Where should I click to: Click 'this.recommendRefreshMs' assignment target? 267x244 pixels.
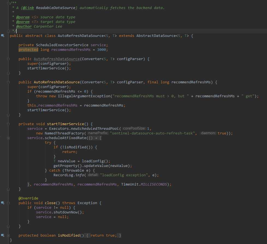(52, 105)
